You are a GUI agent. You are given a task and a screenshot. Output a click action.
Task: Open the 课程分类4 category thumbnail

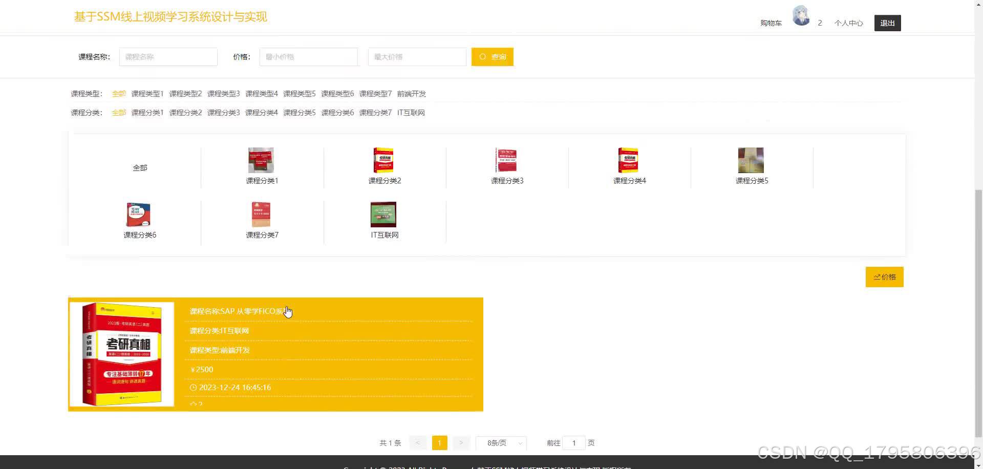click(x=628, y=160)
